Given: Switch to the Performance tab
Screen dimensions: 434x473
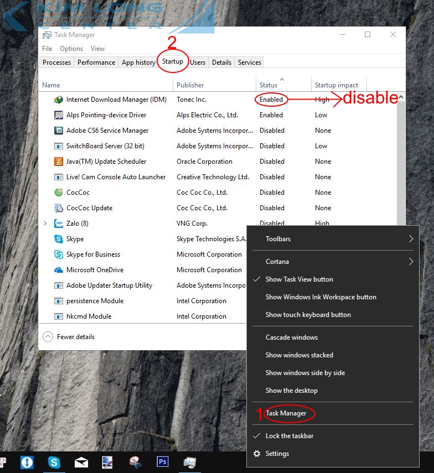Looking at the screenshot, I should point(96,63).
